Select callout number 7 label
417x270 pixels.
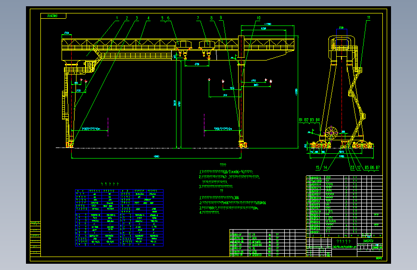(198, 18)
